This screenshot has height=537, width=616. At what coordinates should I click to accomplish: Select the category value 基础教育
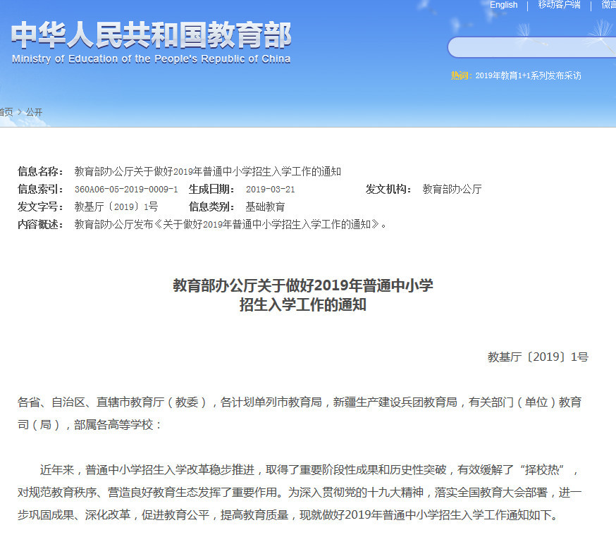265,206
